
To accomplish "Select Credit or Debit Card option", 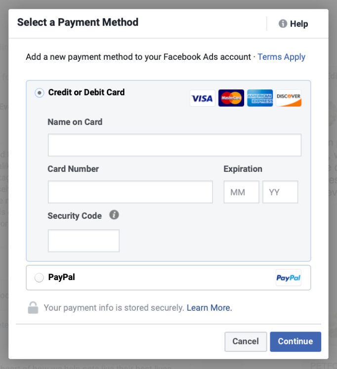I will click(x=40, y=93).
